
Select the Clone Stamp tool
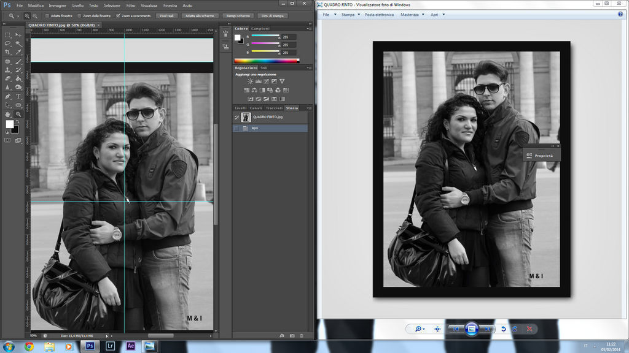tap(7, 70)
